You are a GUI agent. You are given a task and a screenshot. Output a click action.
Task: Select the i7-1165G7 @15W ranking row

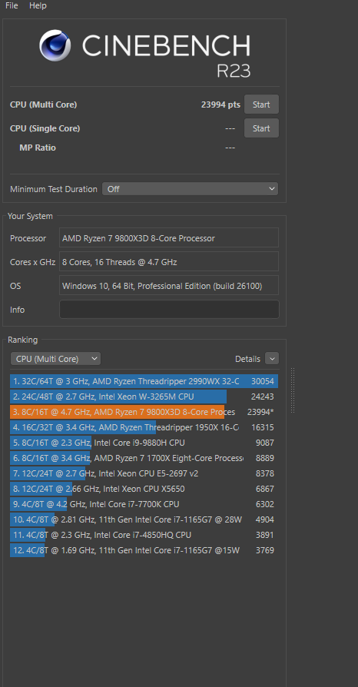tap(144, 550)
